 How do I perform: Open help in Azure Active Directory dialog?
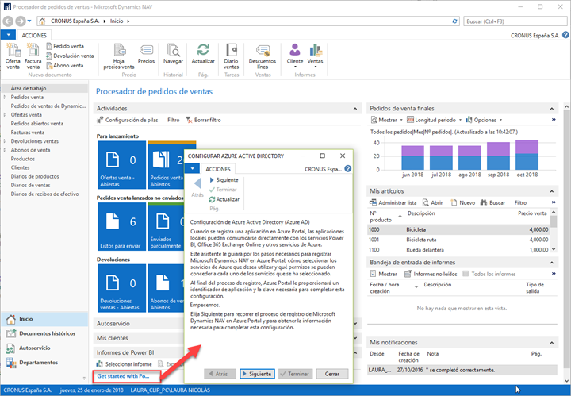[348, 169]
